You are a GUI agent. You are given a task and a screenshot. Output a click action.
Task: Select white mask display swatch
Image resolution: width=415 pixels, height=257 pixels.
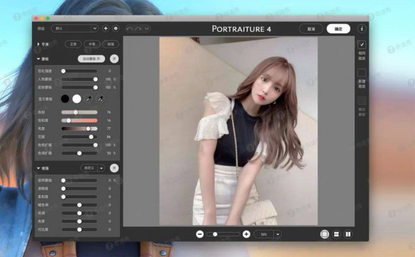[x=77, y=99]
